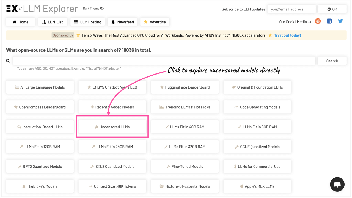Open the LLM Hosting page
This screenshot has height=198, width=352.
click(87, 22)
